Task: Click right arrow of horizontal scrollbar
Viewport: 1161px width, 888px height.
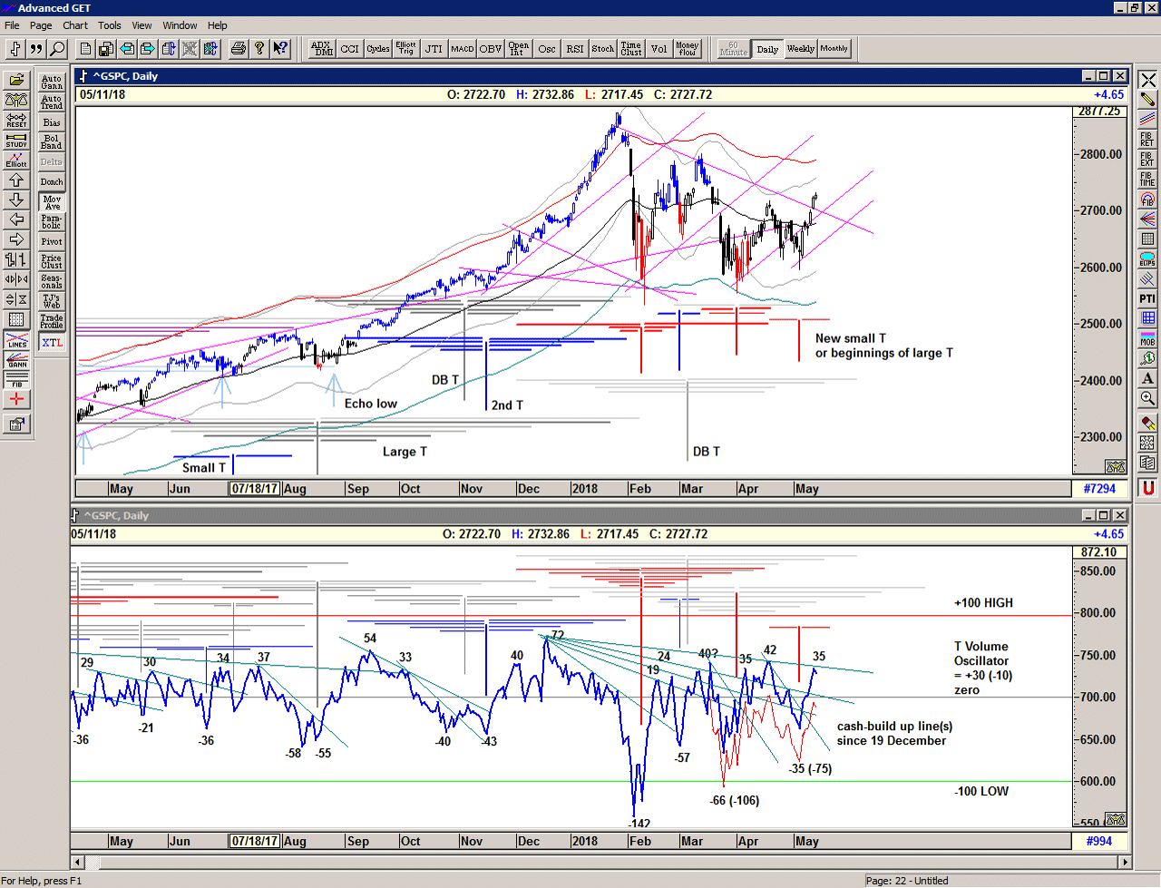Action: tap(1126, 862)
